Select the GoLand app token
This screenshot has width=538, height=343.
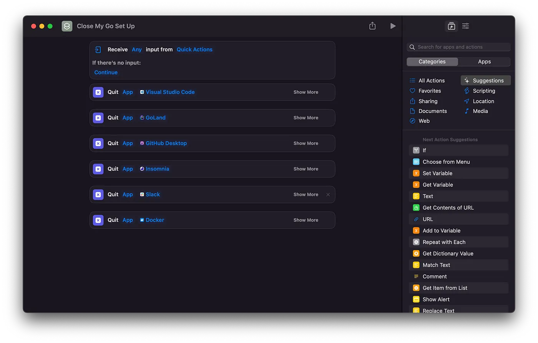153,118
